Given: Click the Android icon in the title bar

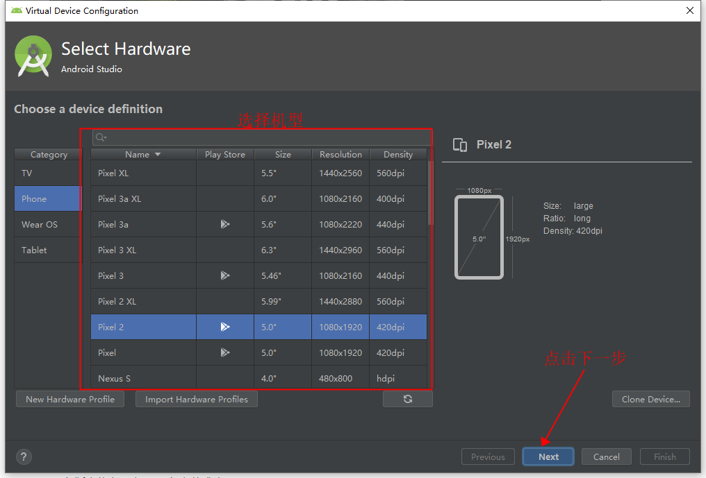Looking at the screenshot, I should 17,10.
